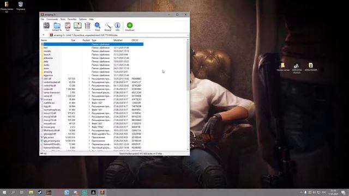Select the 'ogg.dll' file row

[x=92, y=106]
